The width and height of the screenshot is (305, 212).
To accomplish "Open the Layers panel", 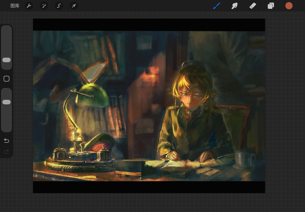I will [271, 6].
